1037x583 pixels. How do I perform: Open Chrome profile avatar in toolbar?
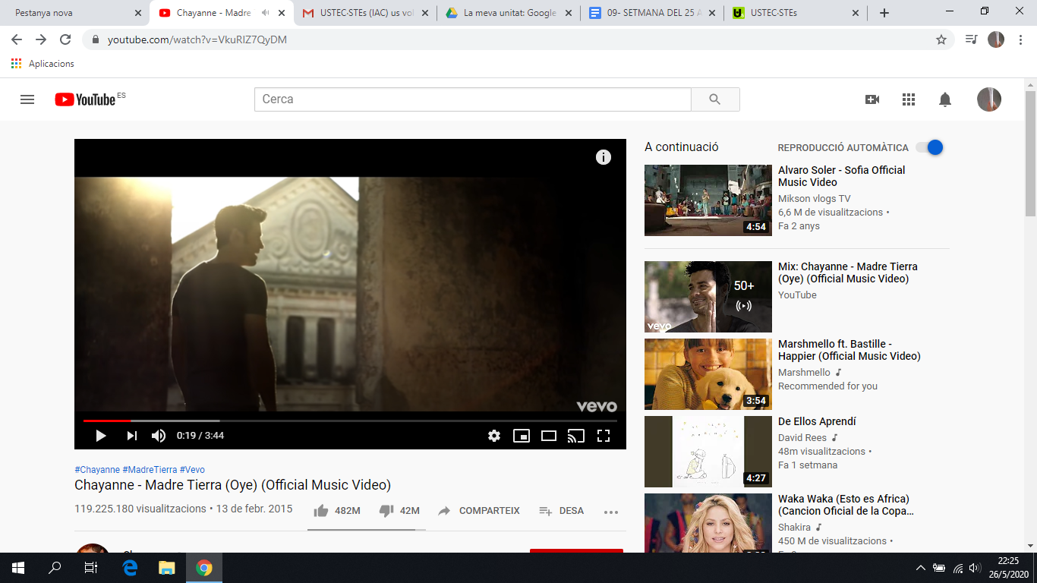(996, 39)
